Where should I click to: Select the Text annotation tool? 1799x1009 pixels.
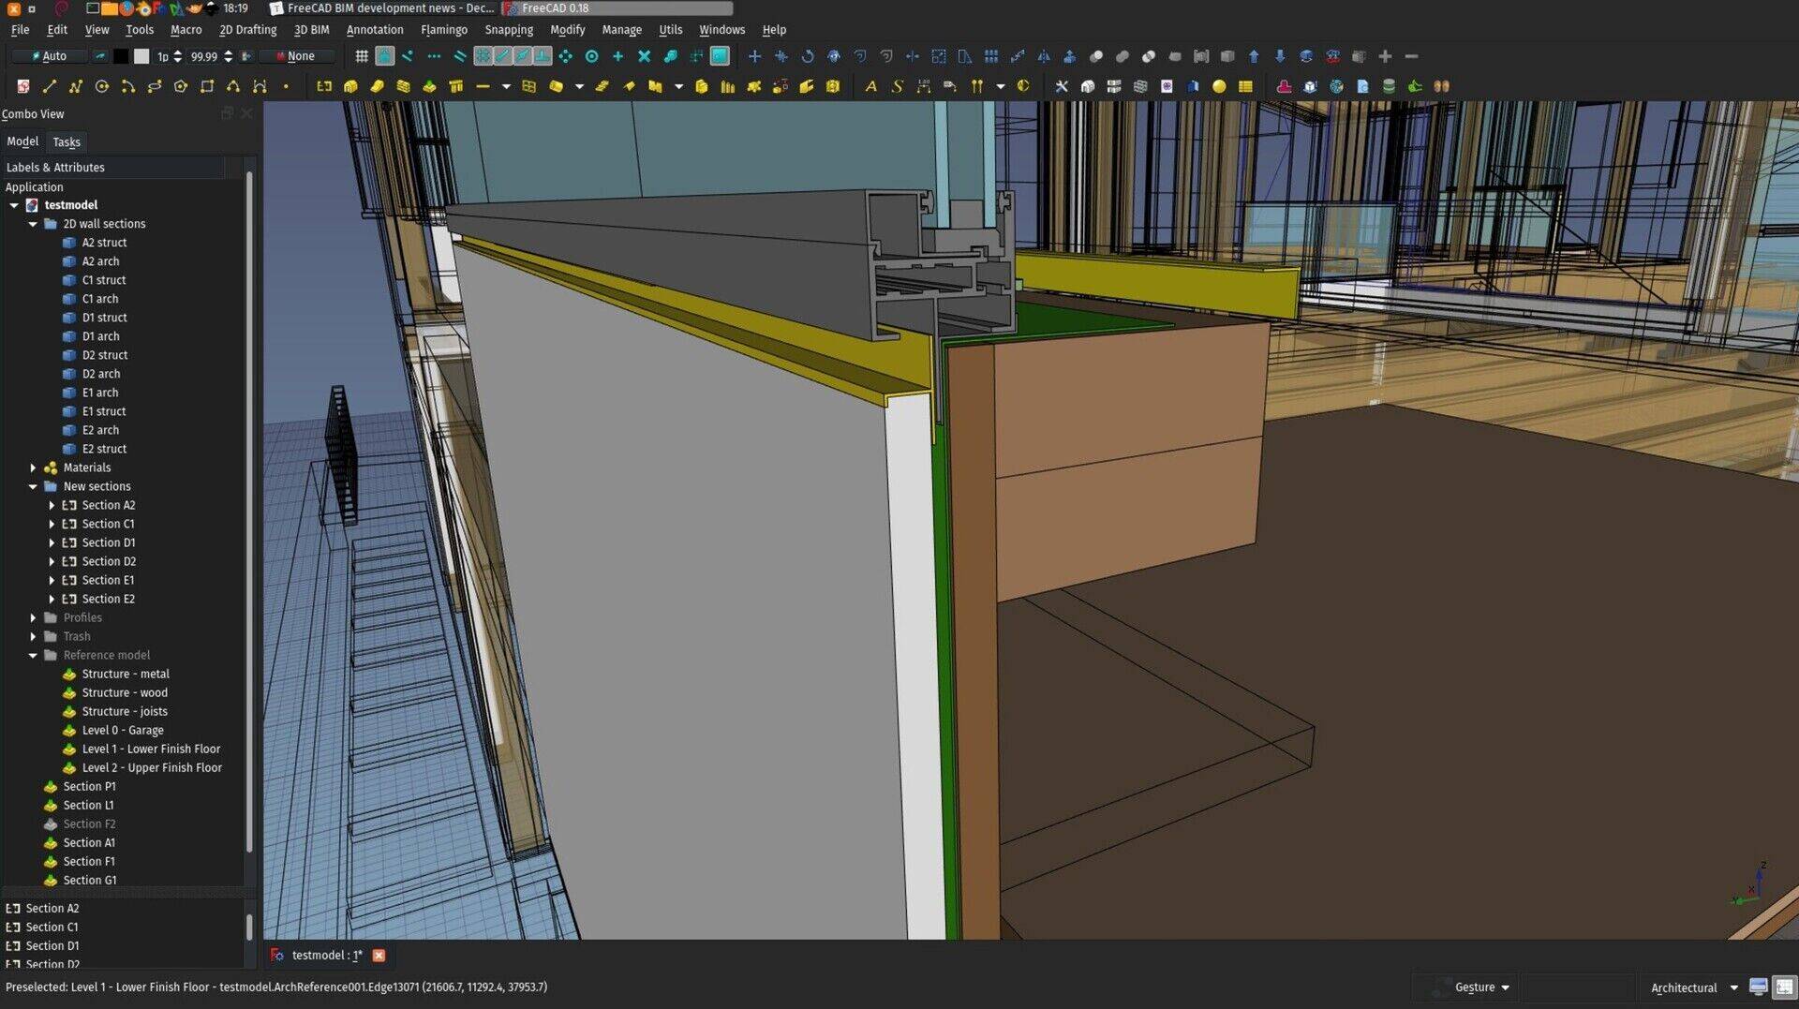[870, 86]
